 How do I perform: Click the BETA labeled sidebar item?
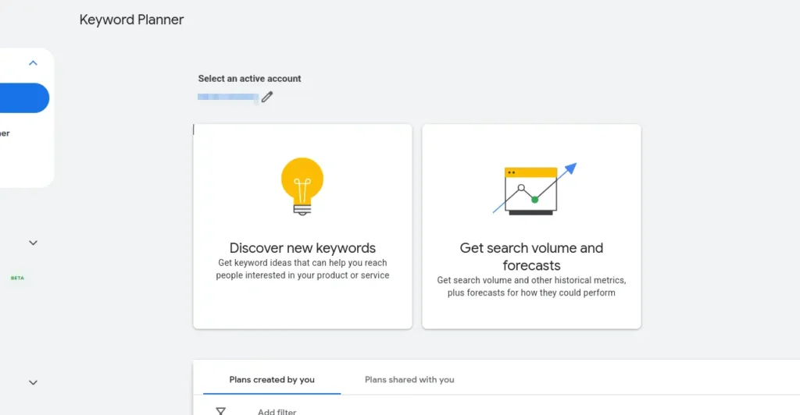pyautogui.click(x=17, y=278)
